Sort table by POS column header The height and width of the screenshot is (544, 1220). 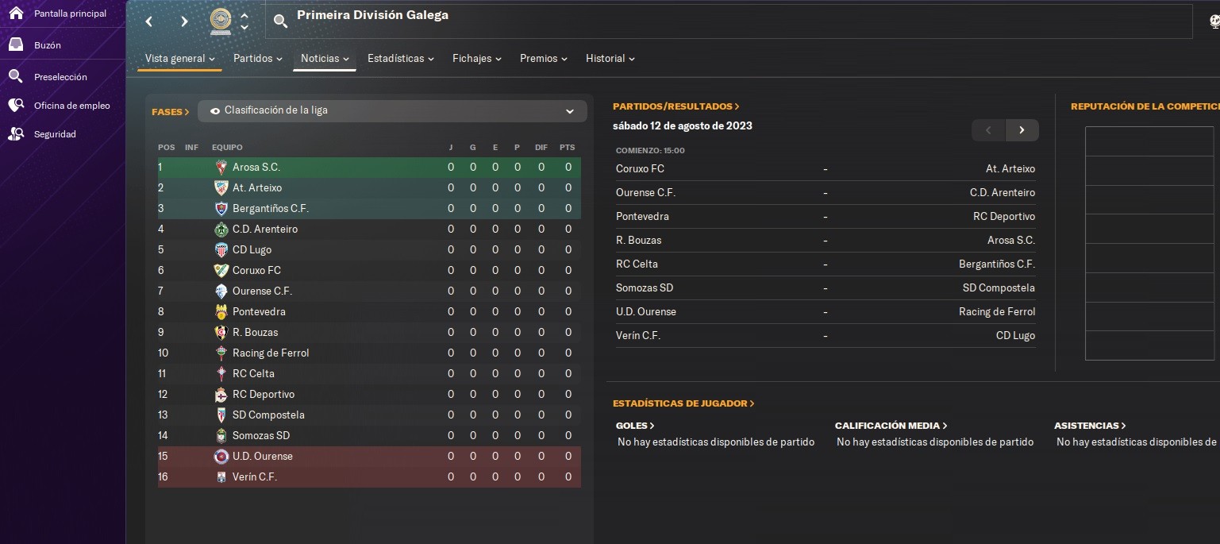(x=167, y=148)
